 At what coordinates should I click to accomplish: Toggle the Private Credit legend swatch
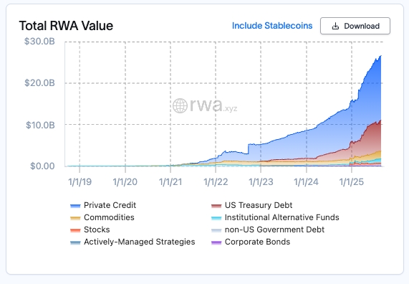coord(75,206)
